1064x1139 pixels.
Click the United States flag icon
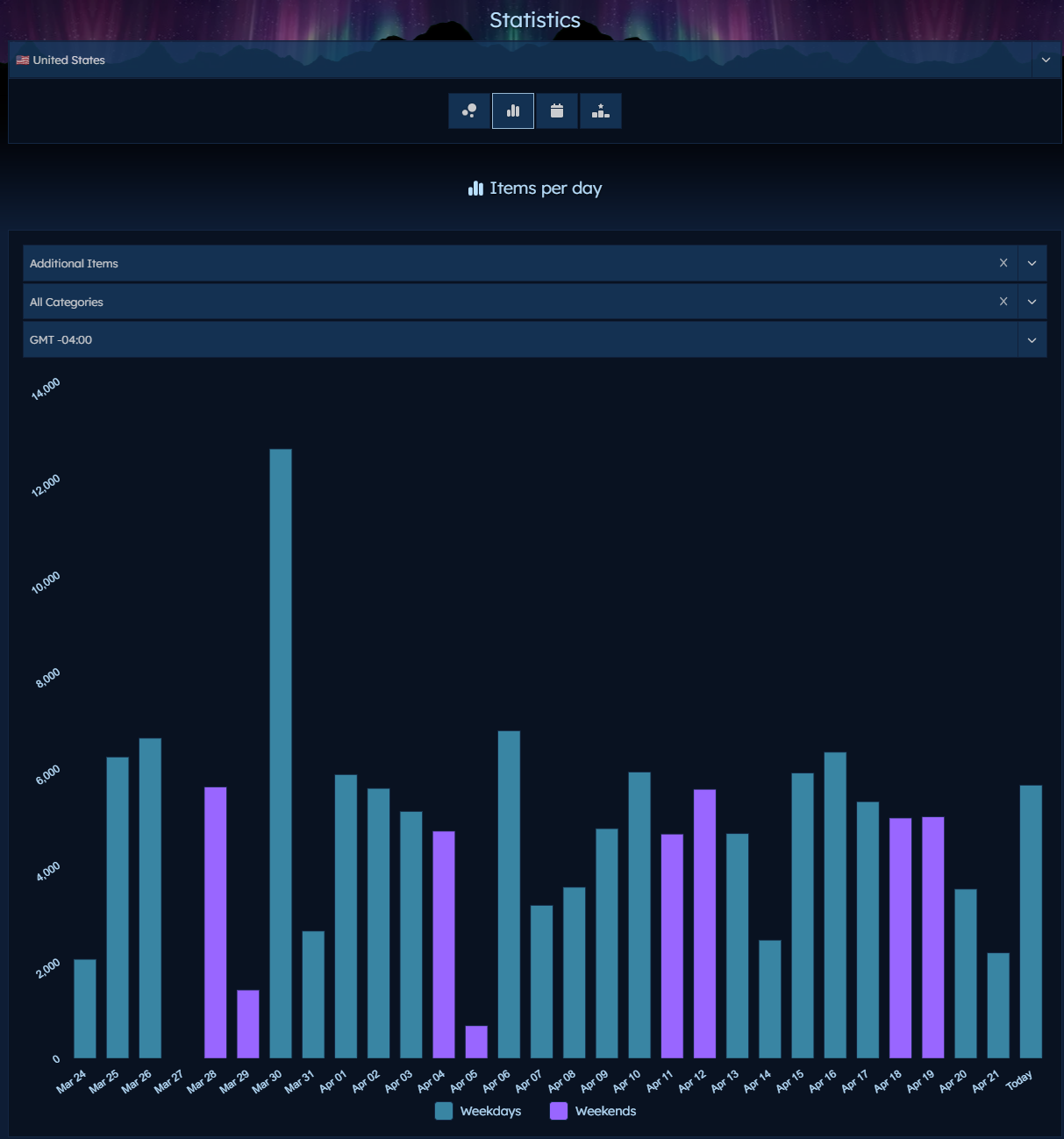tap(22, 60)
